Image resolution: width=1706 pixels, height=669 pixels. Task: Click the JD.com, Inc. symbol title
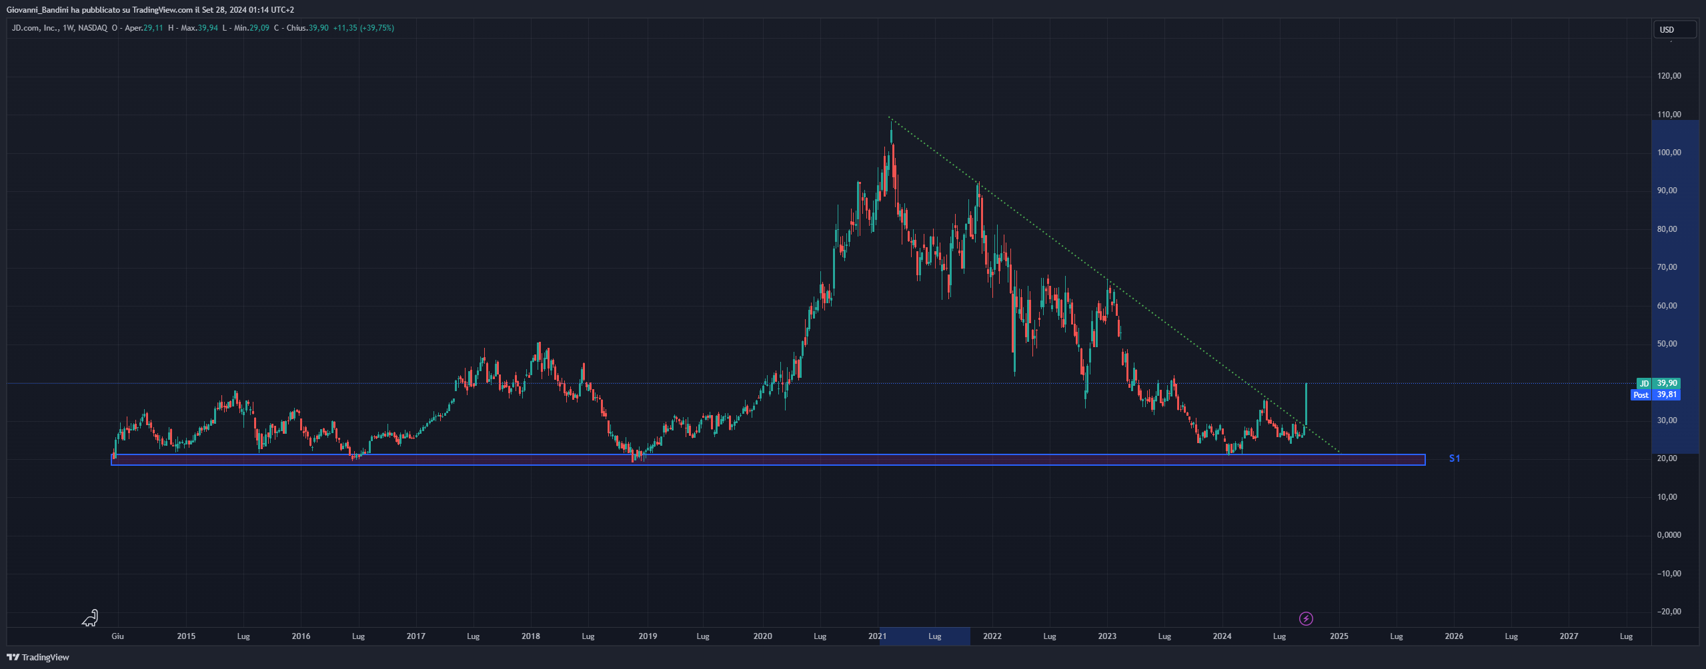tap(35, 28)
